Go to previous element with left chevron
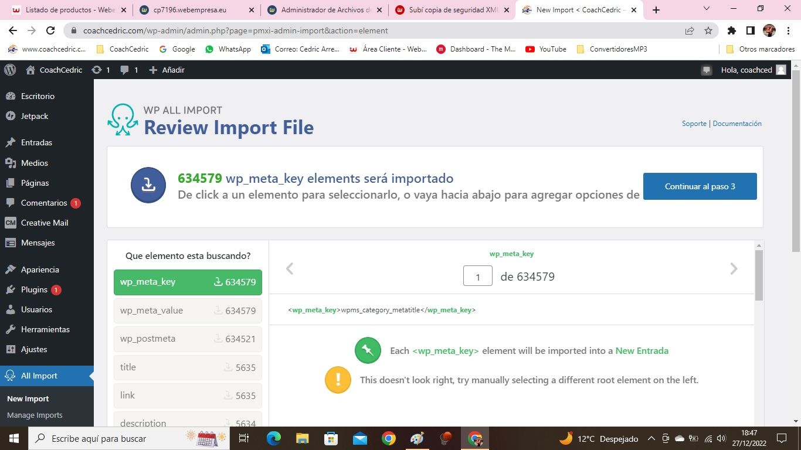 (289, 268)
